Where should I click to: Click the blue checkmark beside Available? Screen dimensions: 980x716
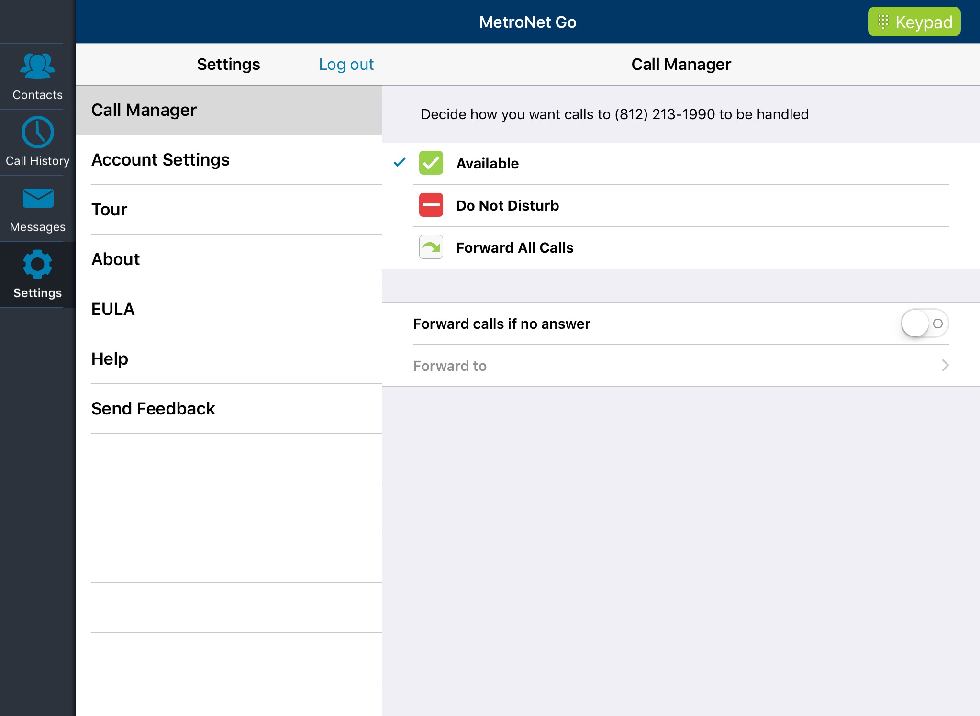(x=400, y=163)
